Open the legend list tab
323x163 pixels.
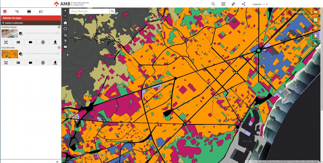pyautogui.click(x=41, y=12)
